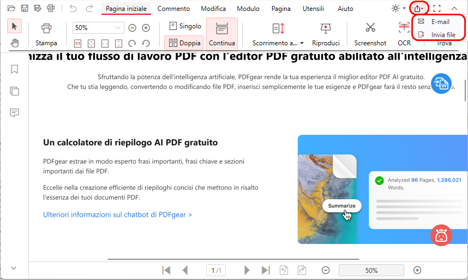Toggle Continua continuous scrolling
The image size is (468, 280).
(222, 34)
